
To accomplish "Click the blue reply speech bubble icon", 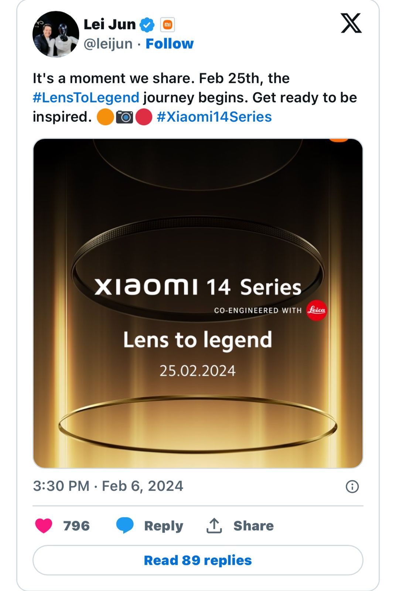I will coord(125,525).
